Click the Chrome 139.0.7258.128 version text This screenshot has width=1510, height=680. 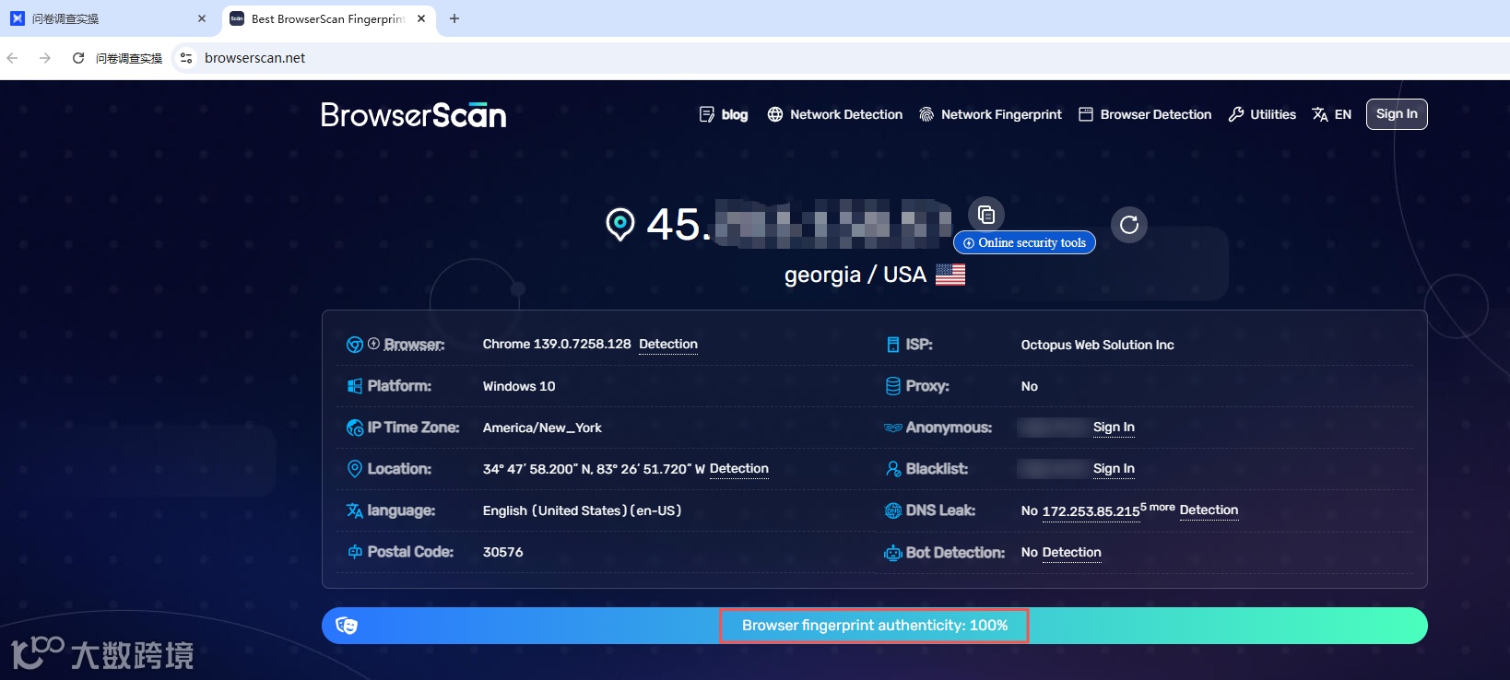(557, 345)
